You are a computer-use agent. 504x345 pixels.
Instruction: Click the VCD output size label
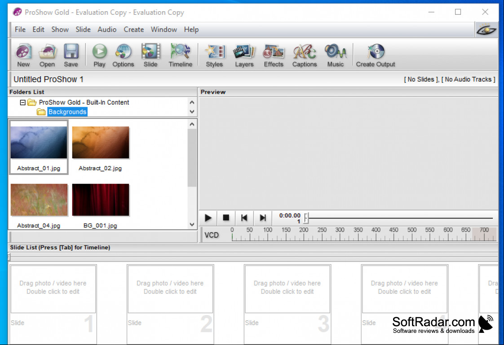(x=212, y=235)
